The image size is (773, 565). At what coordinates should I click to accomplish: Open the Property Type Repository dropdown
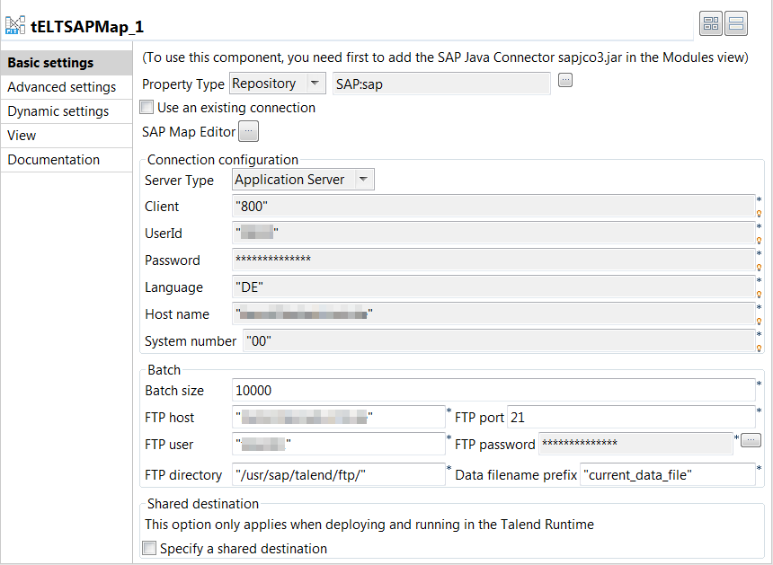tap(278, 84)
